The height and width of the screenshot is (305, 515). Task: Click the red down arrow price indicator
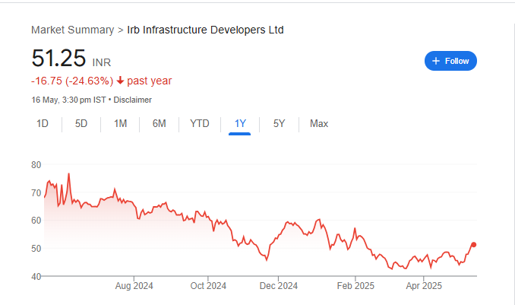[120, 81]
